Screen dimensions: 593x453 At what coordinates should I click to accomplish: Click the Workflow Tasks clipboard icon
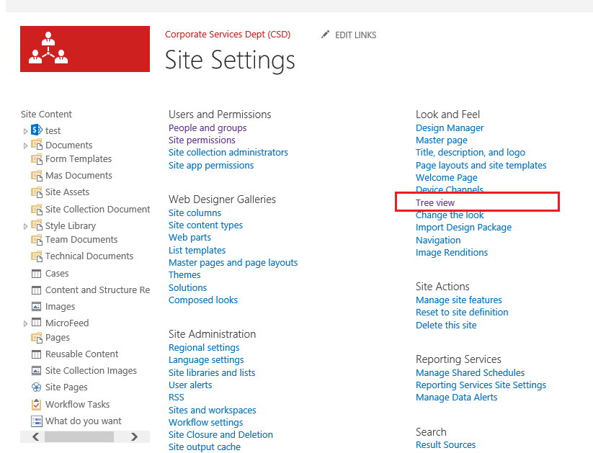(36, 404)
